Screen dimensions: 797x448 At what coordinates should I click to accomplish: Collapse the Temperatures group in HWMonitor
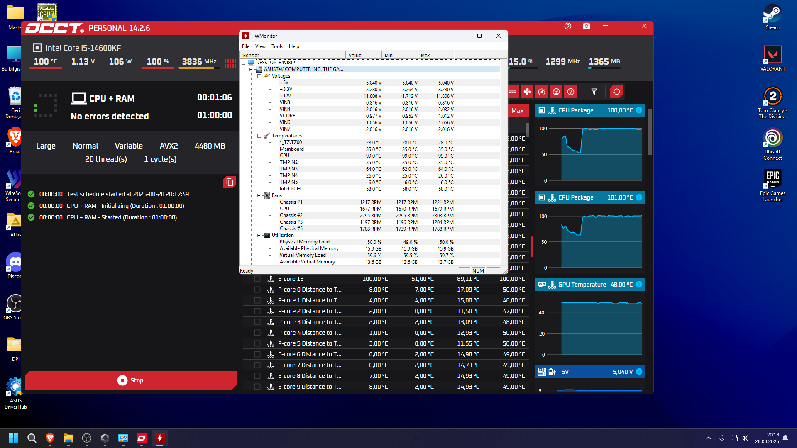click(x=259, y=136)
